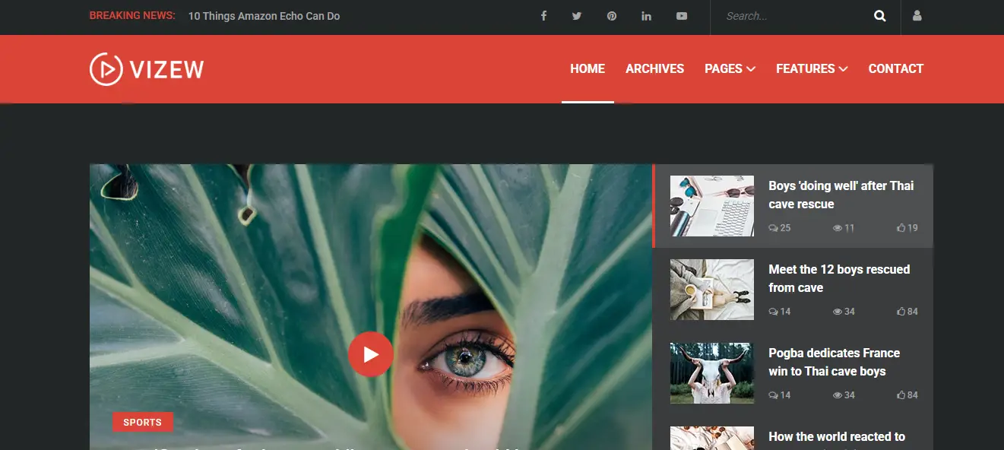This screenshot has height=450, width=1004.
Task: Click views count 34 on 12 boys rescued
Action: [844, 312]
